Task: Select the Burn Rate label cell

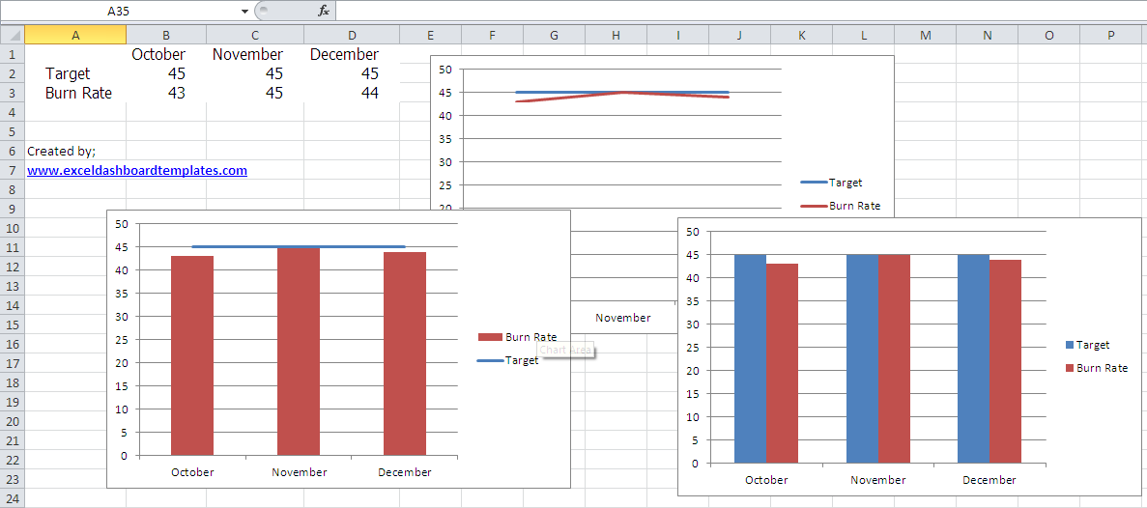Action: point(77,94)
